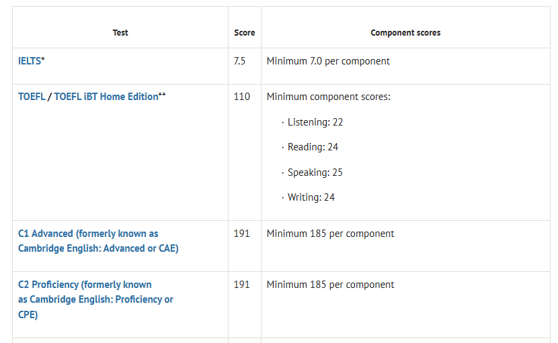Click Cambridge English: Advanced or CAE link text
Viewport: 558px width, 343px height.
pos(98,248)
